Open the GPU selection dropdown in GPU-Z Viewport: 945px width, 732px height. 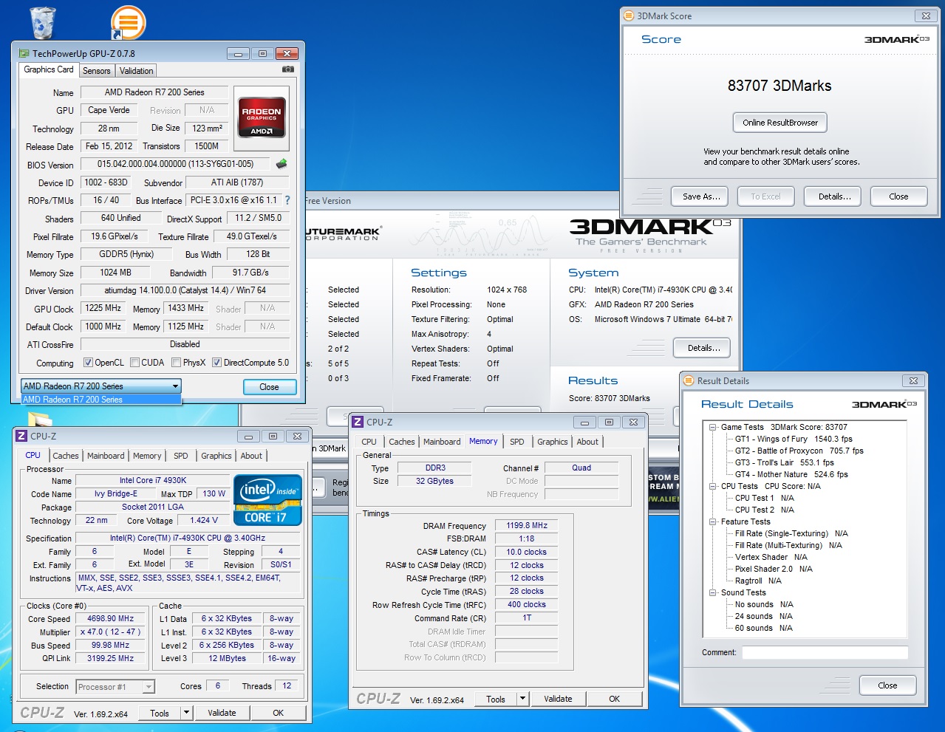tap(100, 386)
